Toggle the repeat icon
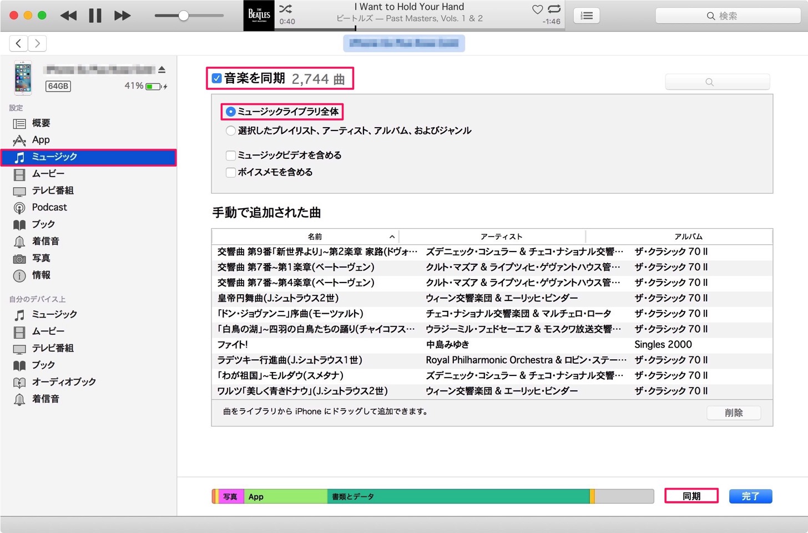Screen dimensions: 808x533 (x=554, y=9)
